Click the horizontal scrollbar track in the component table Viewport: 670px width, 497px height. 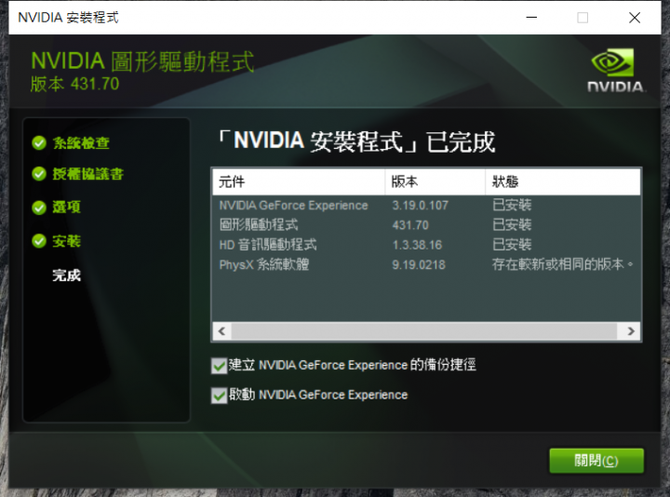click(424, 331)
